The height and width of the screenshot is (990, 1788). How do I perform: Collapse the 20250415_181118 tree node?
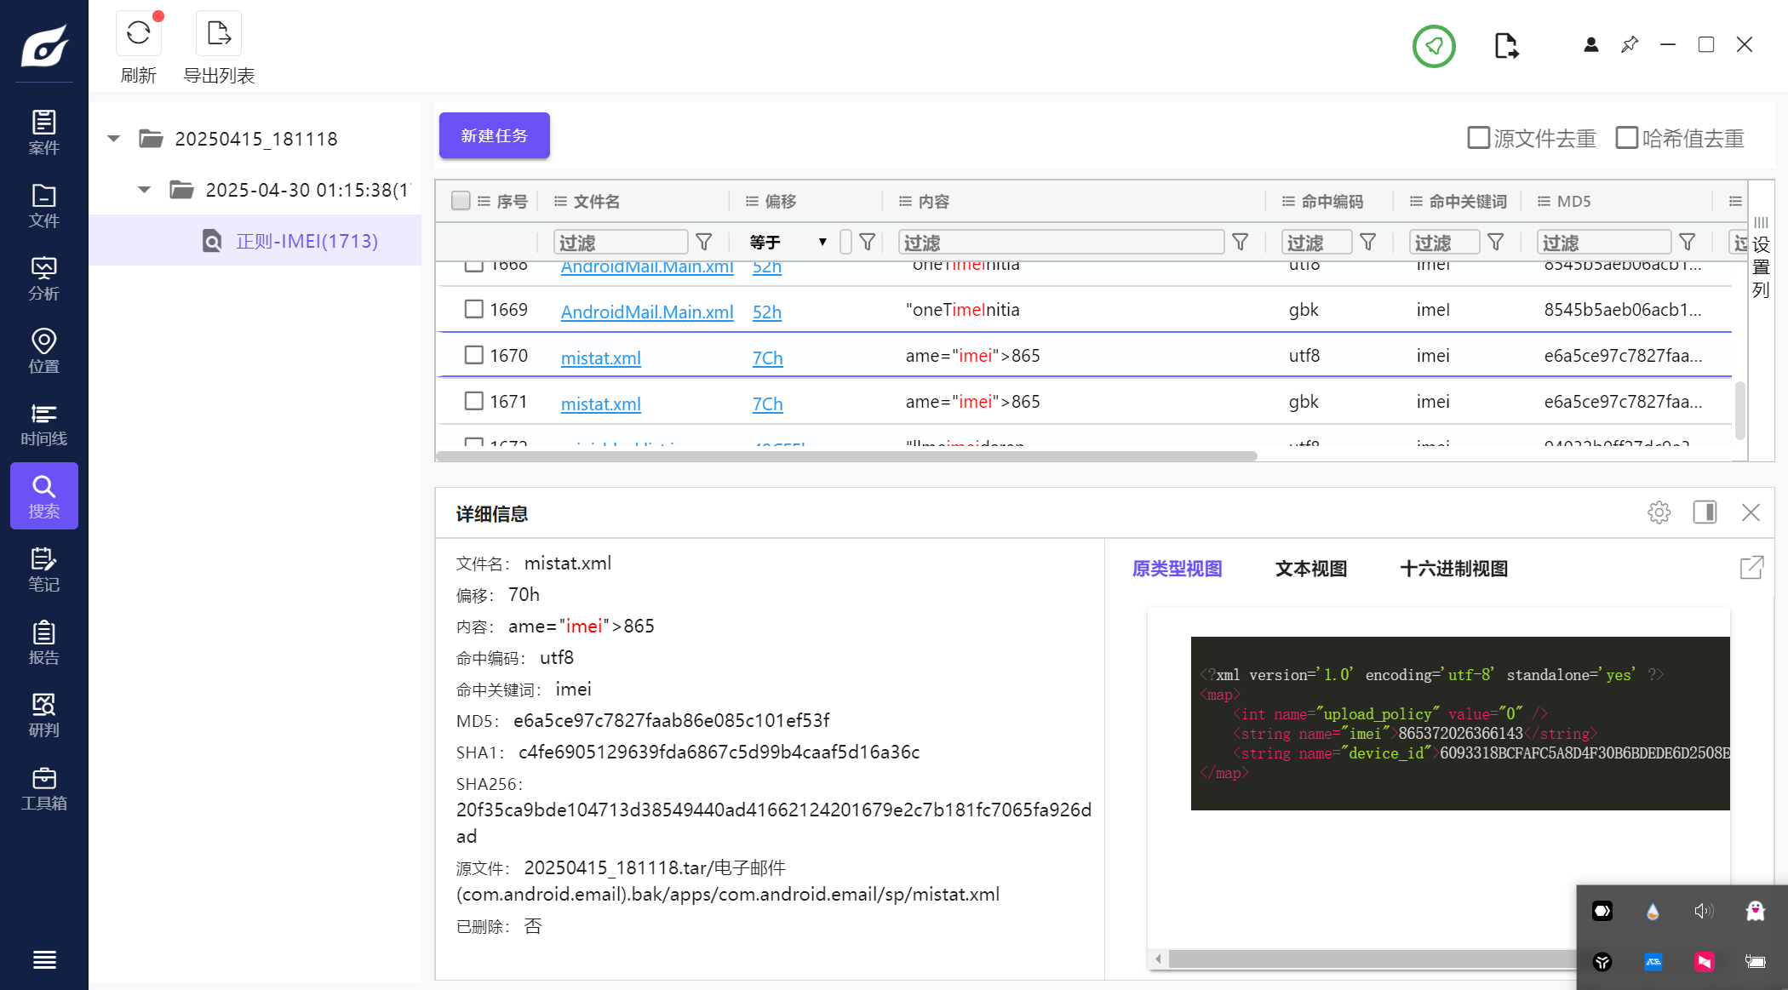tap(114, 139)
